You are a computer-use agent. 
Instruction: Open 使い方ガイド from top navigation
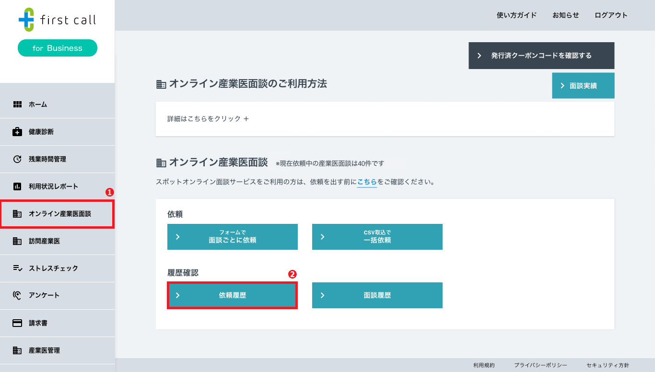click(x=517, y=15)
